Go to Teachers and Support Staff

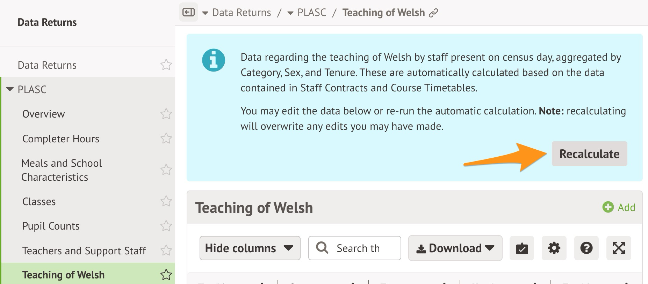[x=84, y=251]
